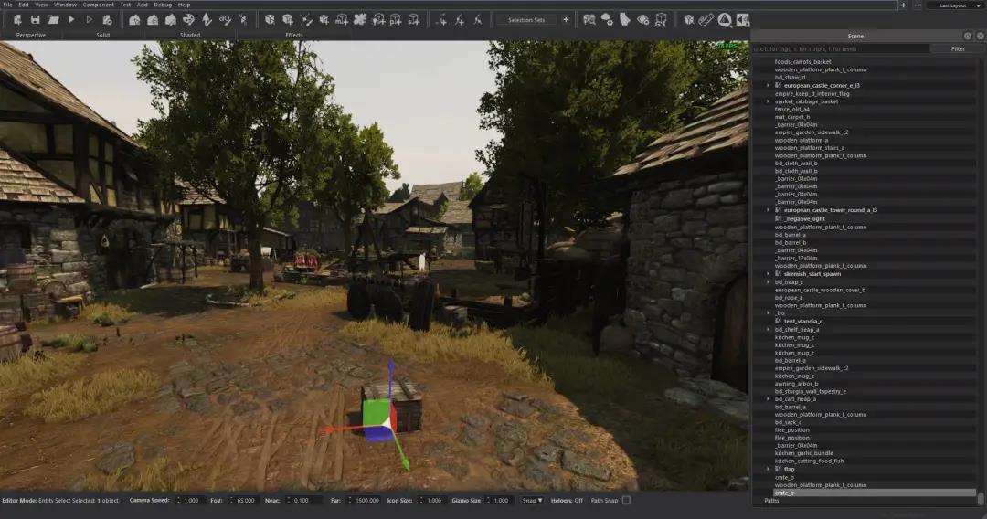Open the Snap dropdown in status bar
The width and height of the screenshot is (987, 519).
click(532, 500)
